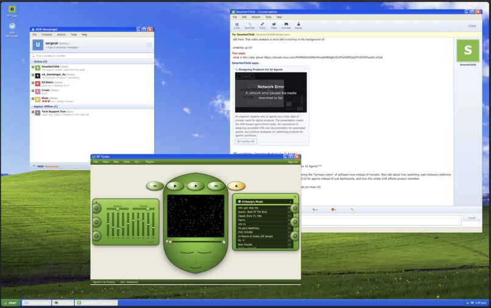Start a Voice call from conversation toolbar
Viewport: 491px width, 308px height.
tap(263, 26)
